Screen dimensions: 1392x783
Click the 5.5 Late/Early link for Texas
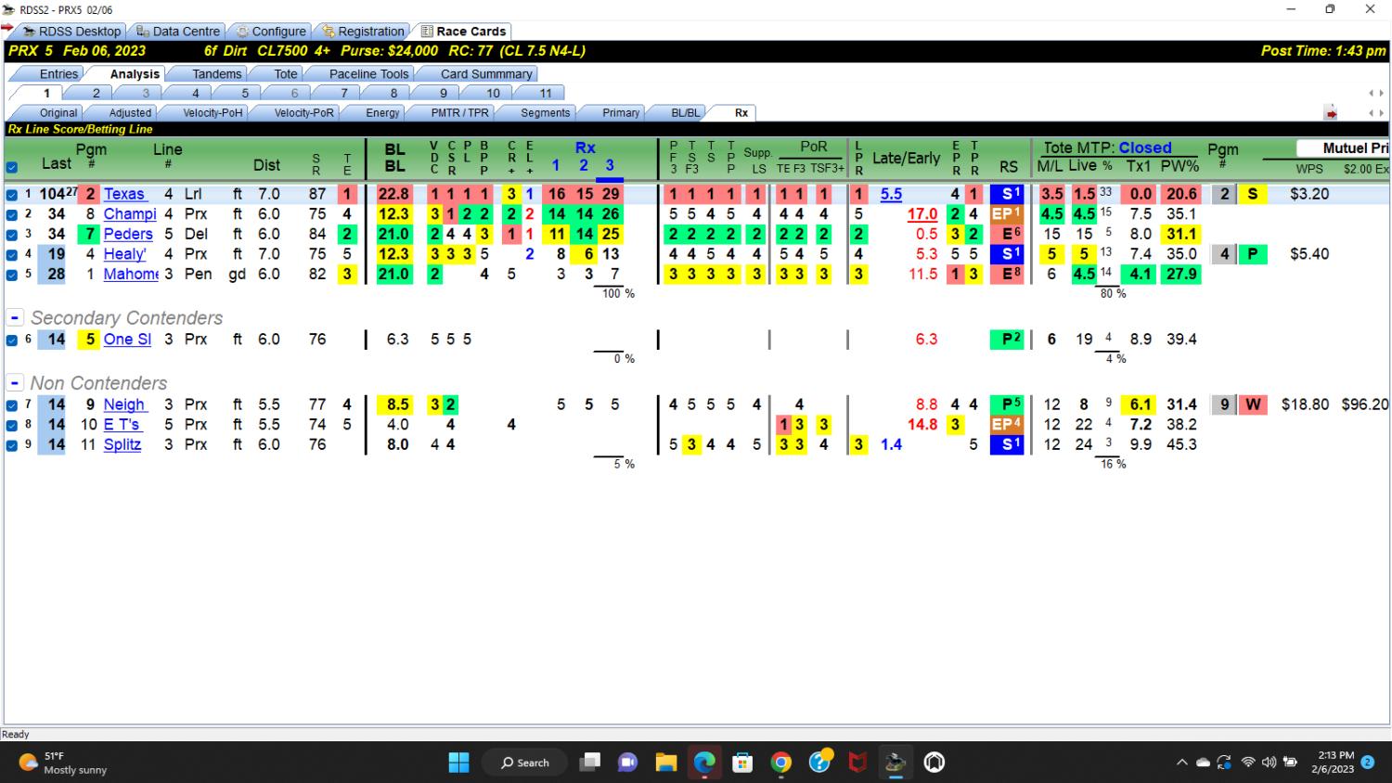pyautogui.click(x=891, y=194)
